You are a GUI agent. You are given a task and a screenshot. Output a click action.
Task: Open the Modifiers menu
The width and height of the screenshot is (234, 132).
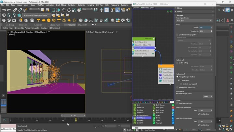tap(41, 5)
